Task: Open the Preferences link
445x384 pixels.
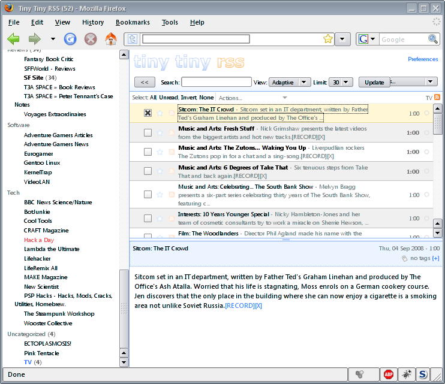Action: [x=423, y=59]
